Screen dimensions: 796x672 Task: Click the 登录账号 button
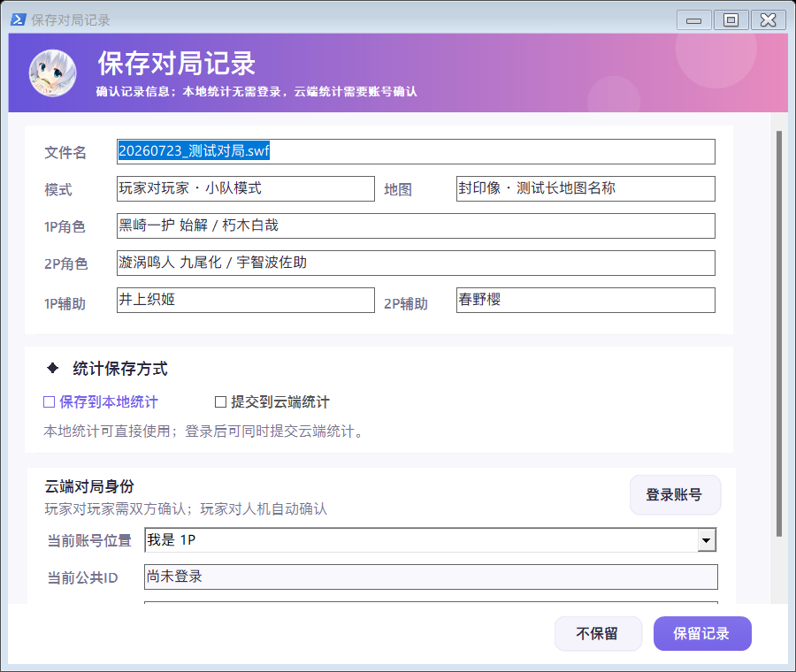pyautogui.click(x=675, y=494)
